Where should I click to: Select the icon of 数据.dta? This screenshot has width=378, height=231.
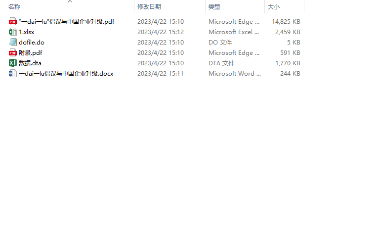[12, 63]
